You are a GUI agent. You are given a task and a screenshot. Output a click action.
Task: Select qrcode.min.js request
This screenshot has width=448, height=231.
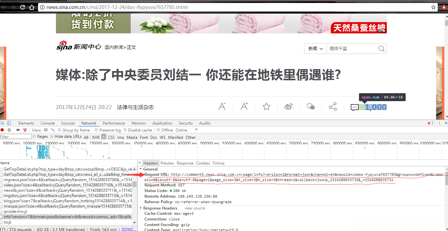[x=66, y=211]
